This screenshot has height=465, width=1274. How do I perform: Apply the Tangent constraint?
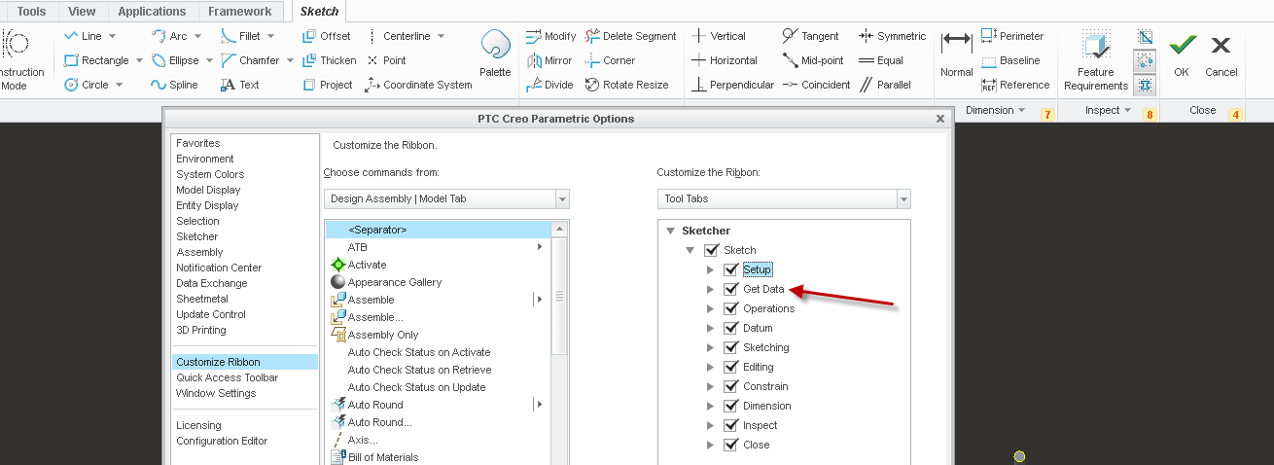click(x=810, y=36)
